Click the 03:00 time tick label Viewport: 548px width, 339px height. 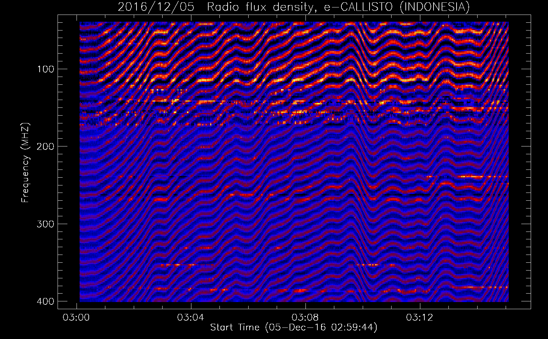pyautogui.click(x=76, y=318)
